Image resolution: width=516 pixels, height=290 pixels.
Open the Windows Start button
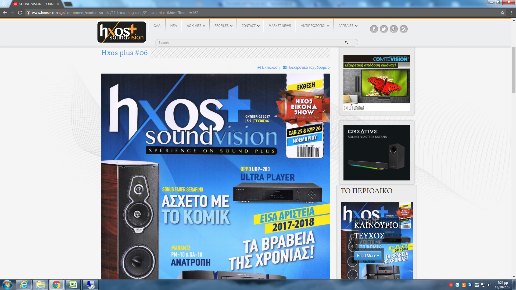(7, 285)
